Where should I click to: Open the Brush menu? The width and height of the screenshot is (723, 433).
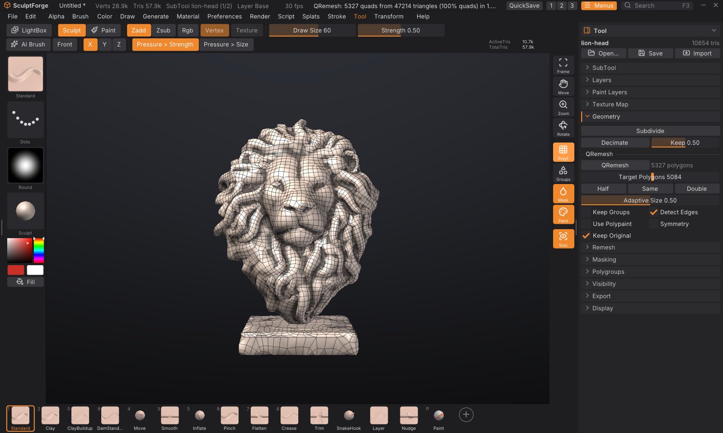tap(80, 16)
